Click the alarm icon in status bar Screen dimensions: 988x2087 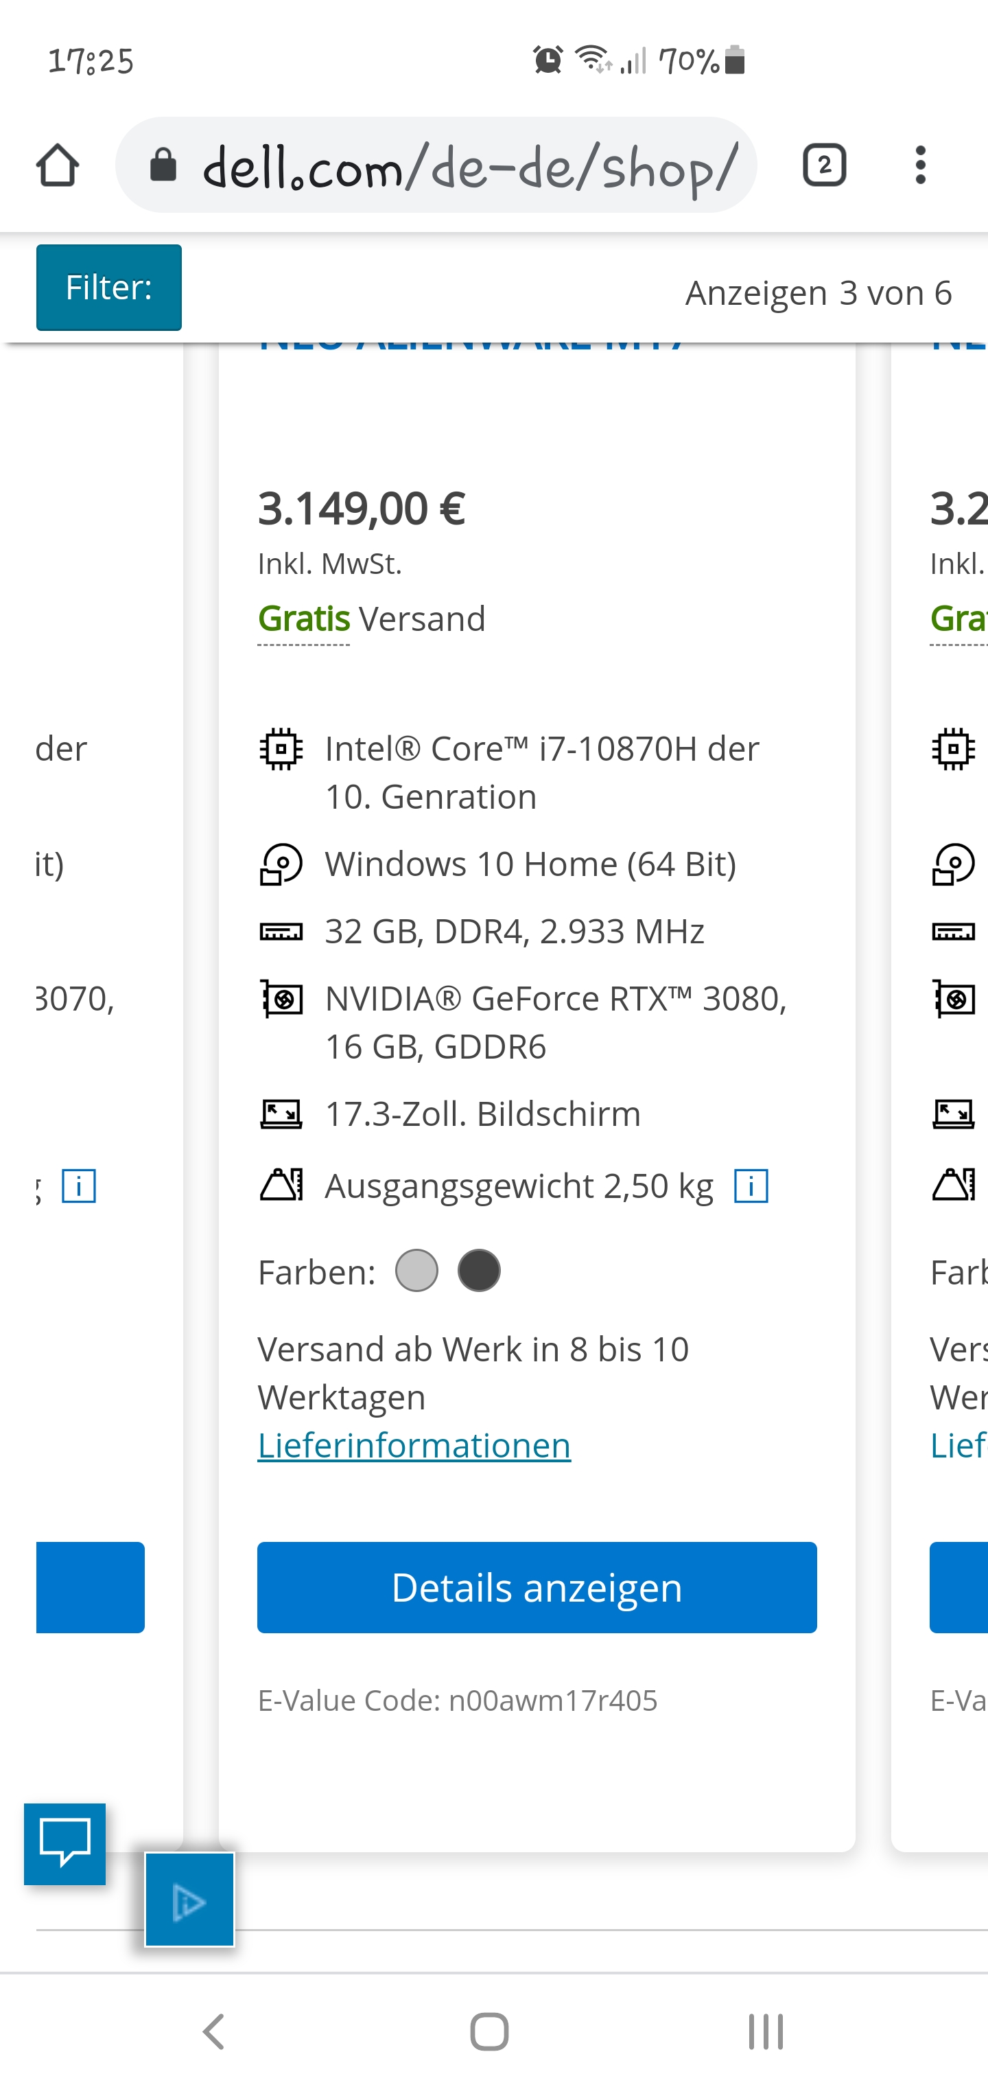click(548, 60)
